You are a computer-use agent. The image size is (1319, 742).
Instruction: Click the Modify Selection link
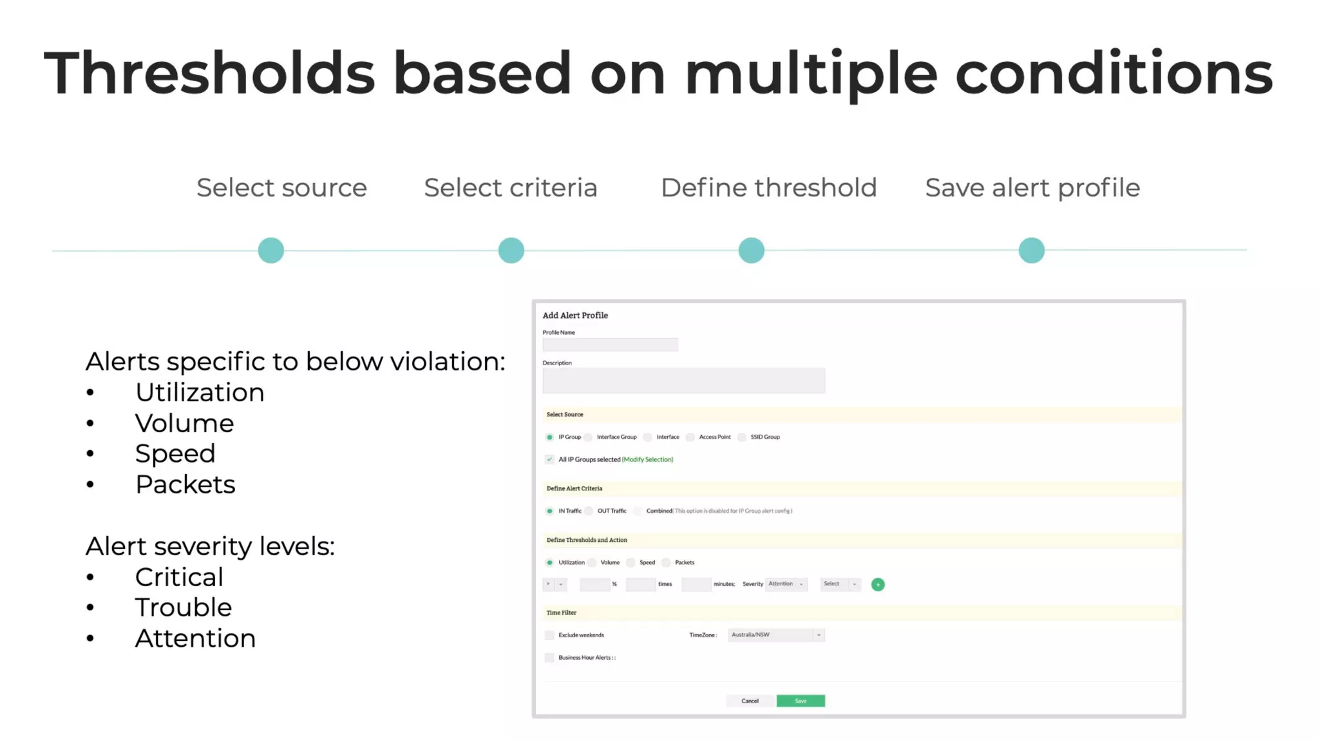pos(647,459)
